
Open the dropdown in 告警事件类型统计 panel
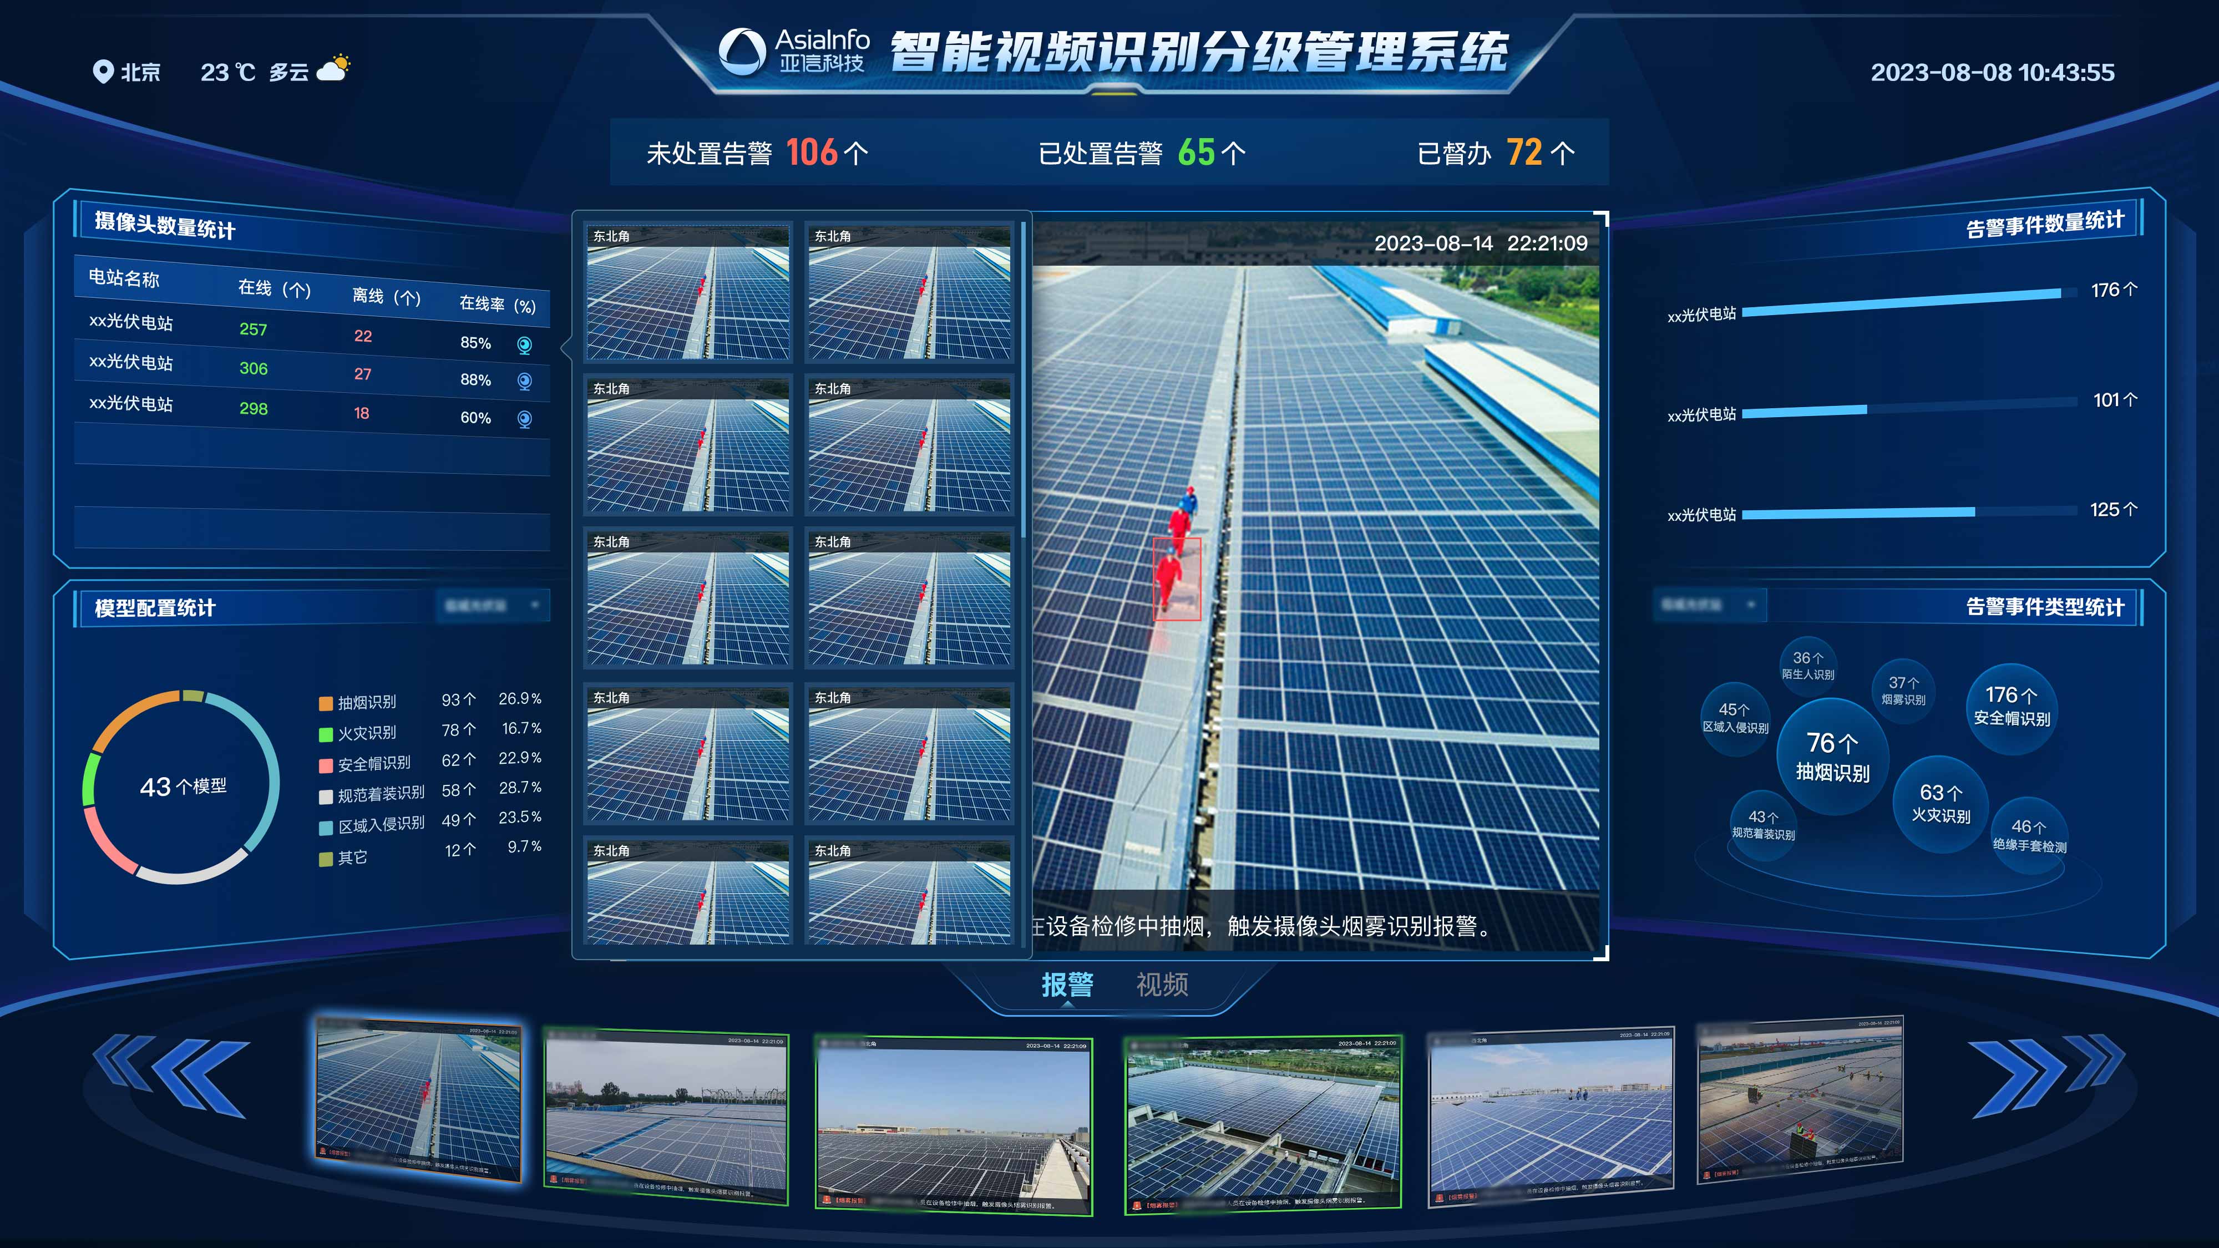pos(1709,605)
